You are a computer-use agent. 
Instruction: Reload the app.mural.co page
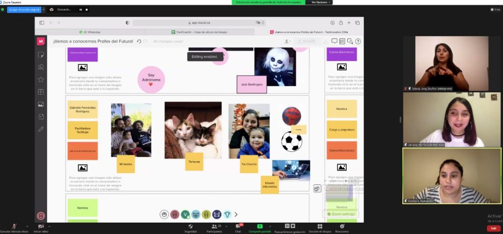point(263,23)
